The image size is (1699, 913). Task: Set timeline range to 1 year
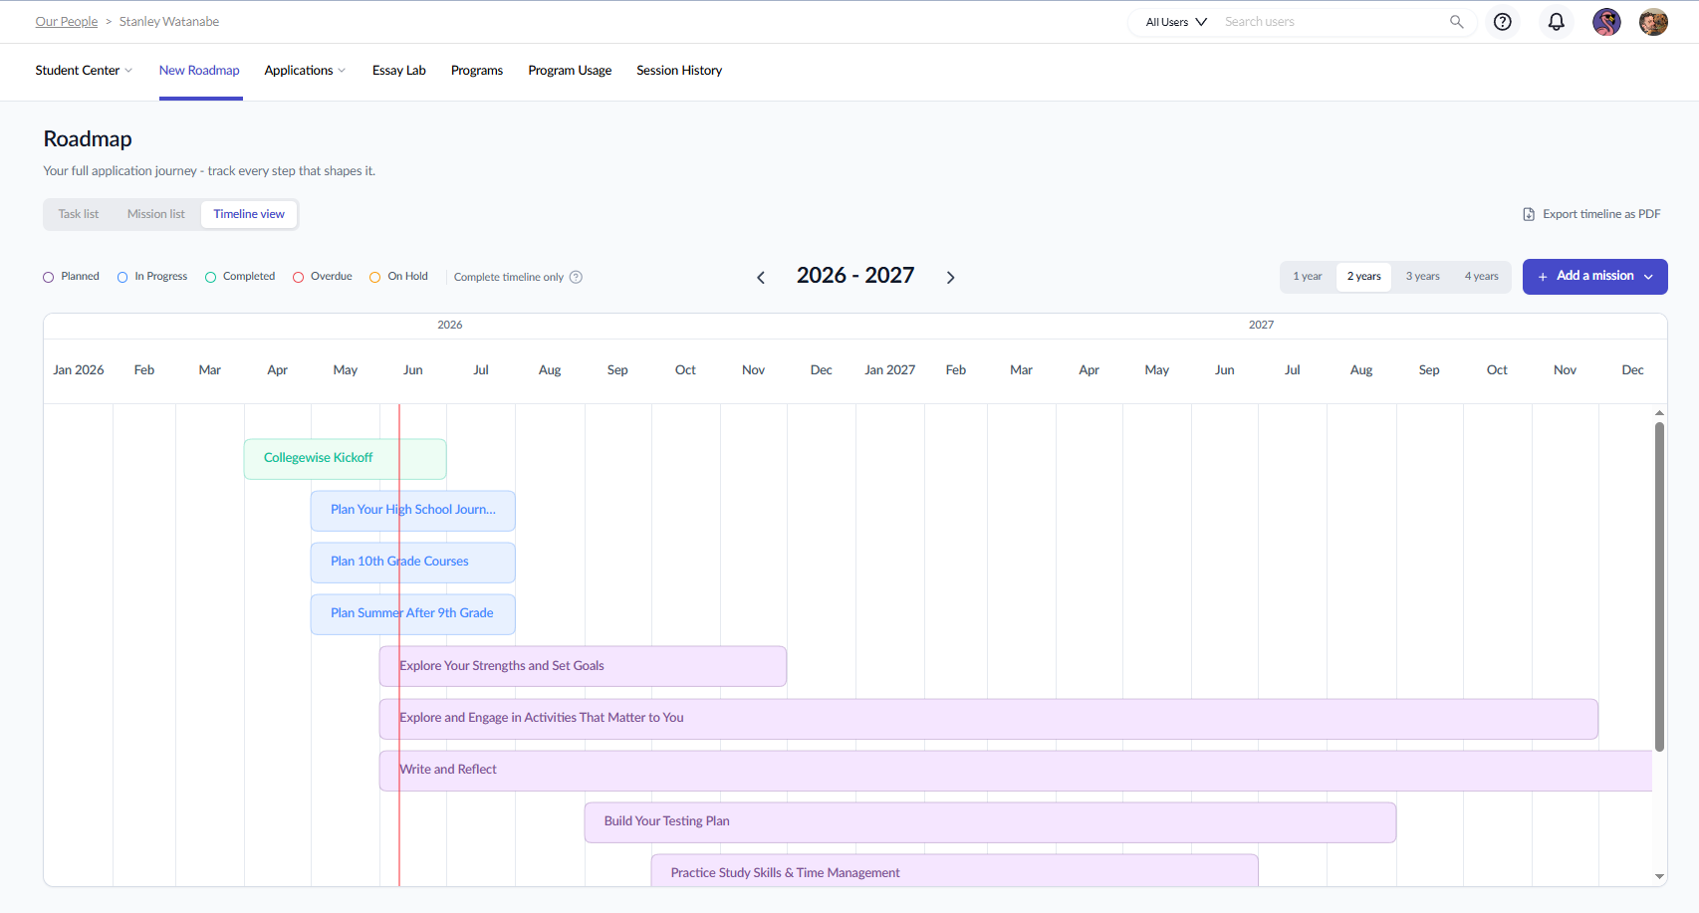pyautogui.click(x=1308, y=277)
